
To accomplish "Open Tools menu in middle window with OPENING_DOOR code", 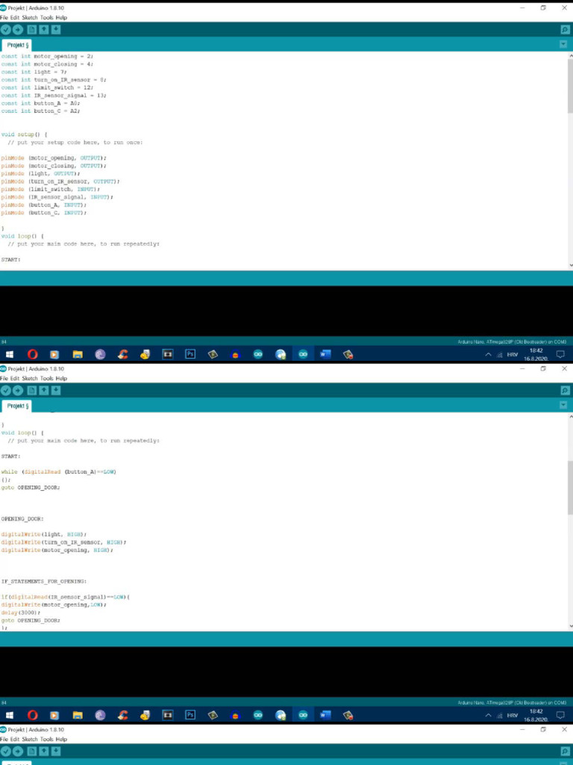I will pyautogui.click(x=47, y=379).
